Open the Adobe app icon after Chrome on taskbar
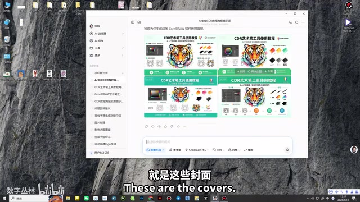The image size is (360, 202). (x=160, y=198)
